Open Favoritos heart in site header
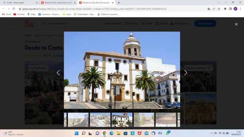This screenshot has height=137, width=244. (x=131, y=23)
